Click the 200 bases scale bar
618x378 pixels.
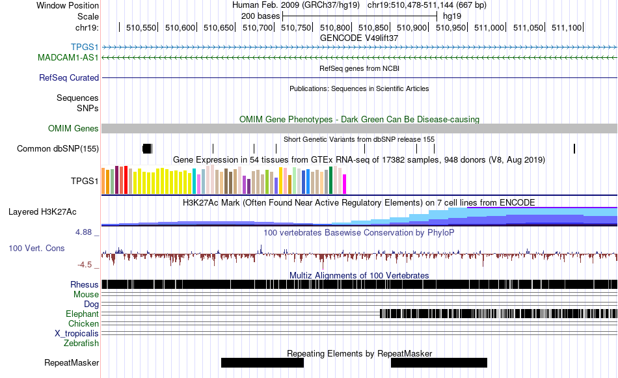[360, 16]
